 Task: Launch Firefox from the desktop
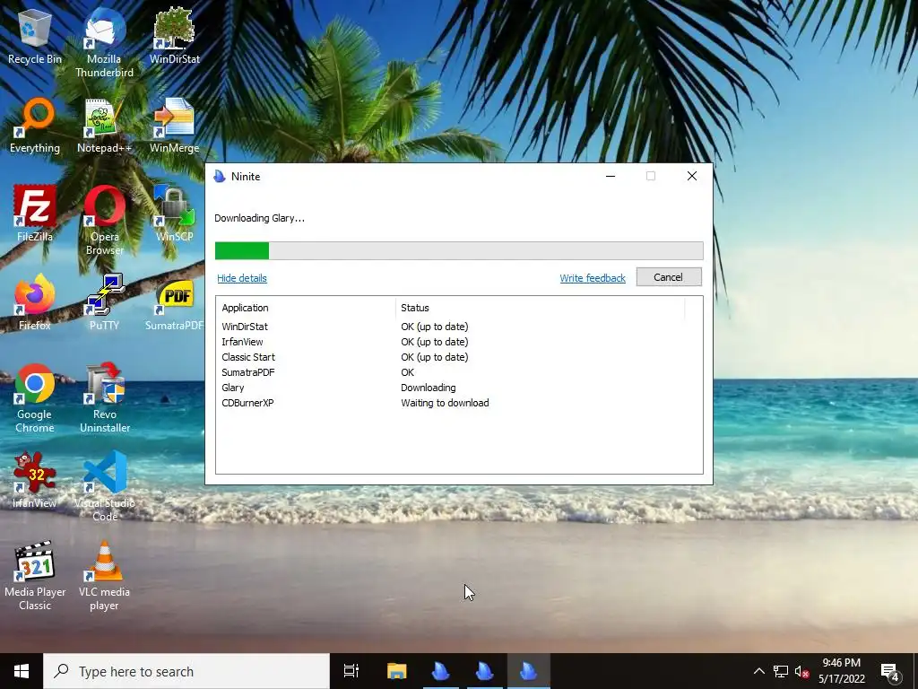35,303
